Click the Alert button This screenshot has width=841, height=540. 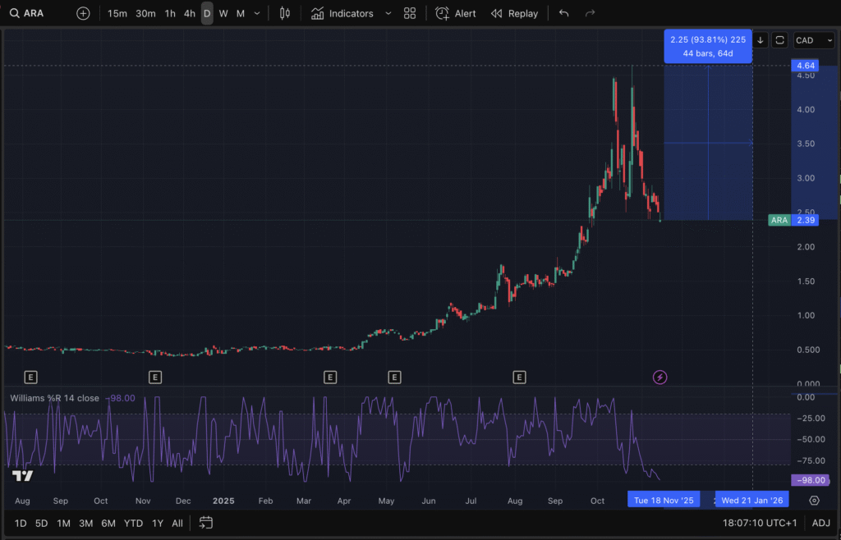pos(456,13)
